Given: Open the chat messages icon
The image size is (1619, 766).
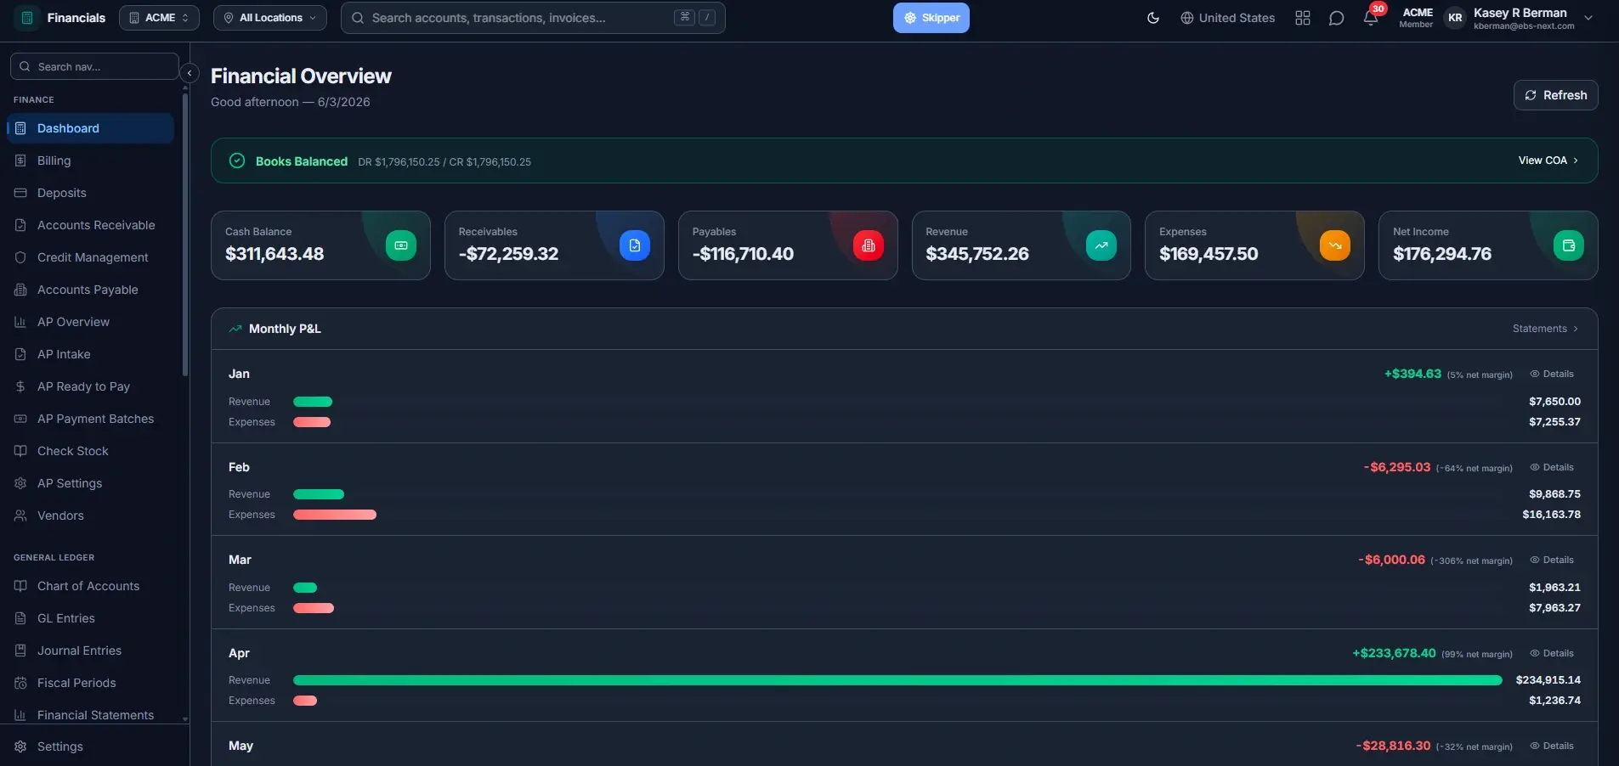Looking at the screenshot, I should click(x=1336, y=18).
